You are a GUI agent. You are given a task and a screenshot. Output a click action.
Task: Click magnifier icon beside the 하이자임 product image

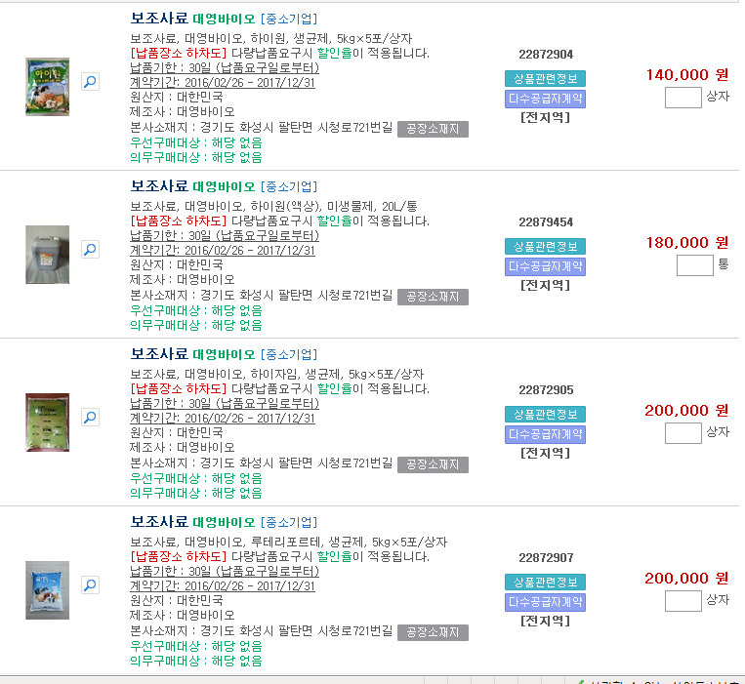[89, 418]
